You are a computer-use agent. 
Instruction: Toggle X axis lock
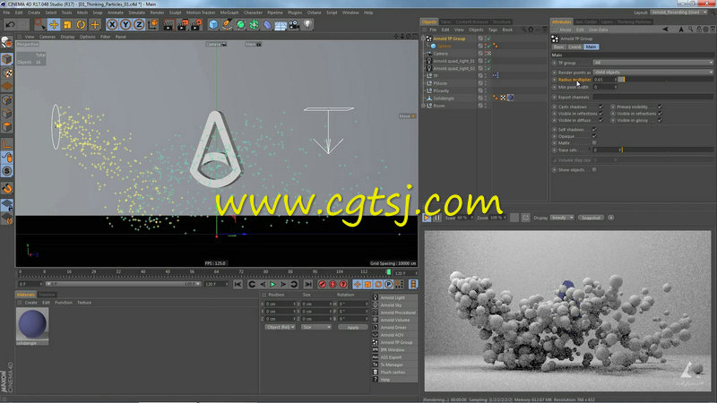(x=112, y=24)
